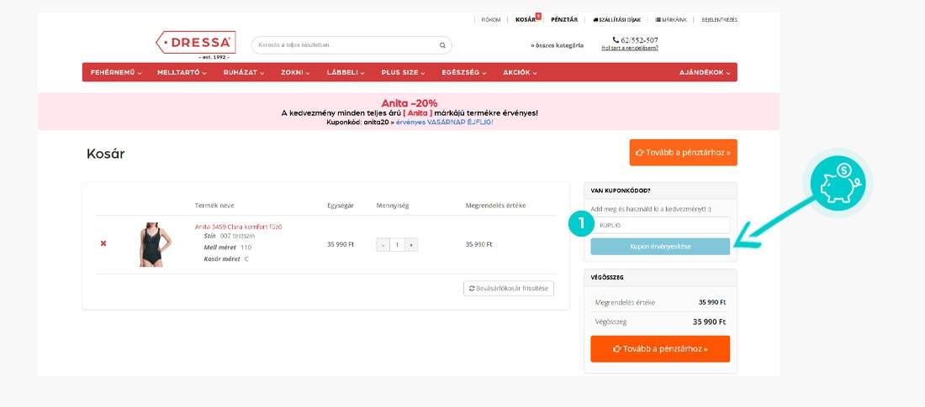Click the list icon beside Márkáink
Screen dimensions: 925x407
658,19
